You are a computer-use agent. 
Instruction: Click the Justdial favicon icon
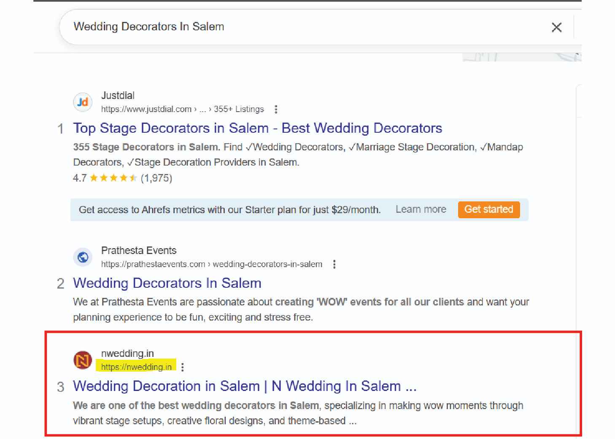[x=83, y=102]
